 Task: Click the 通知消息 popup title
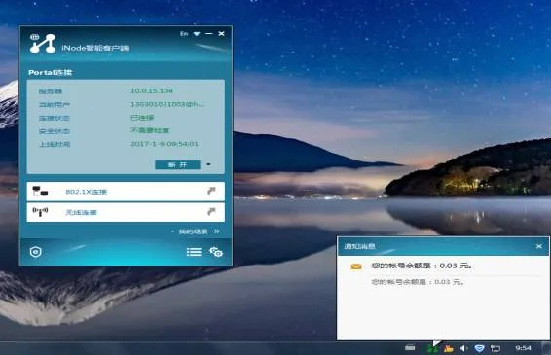(359, 246)
